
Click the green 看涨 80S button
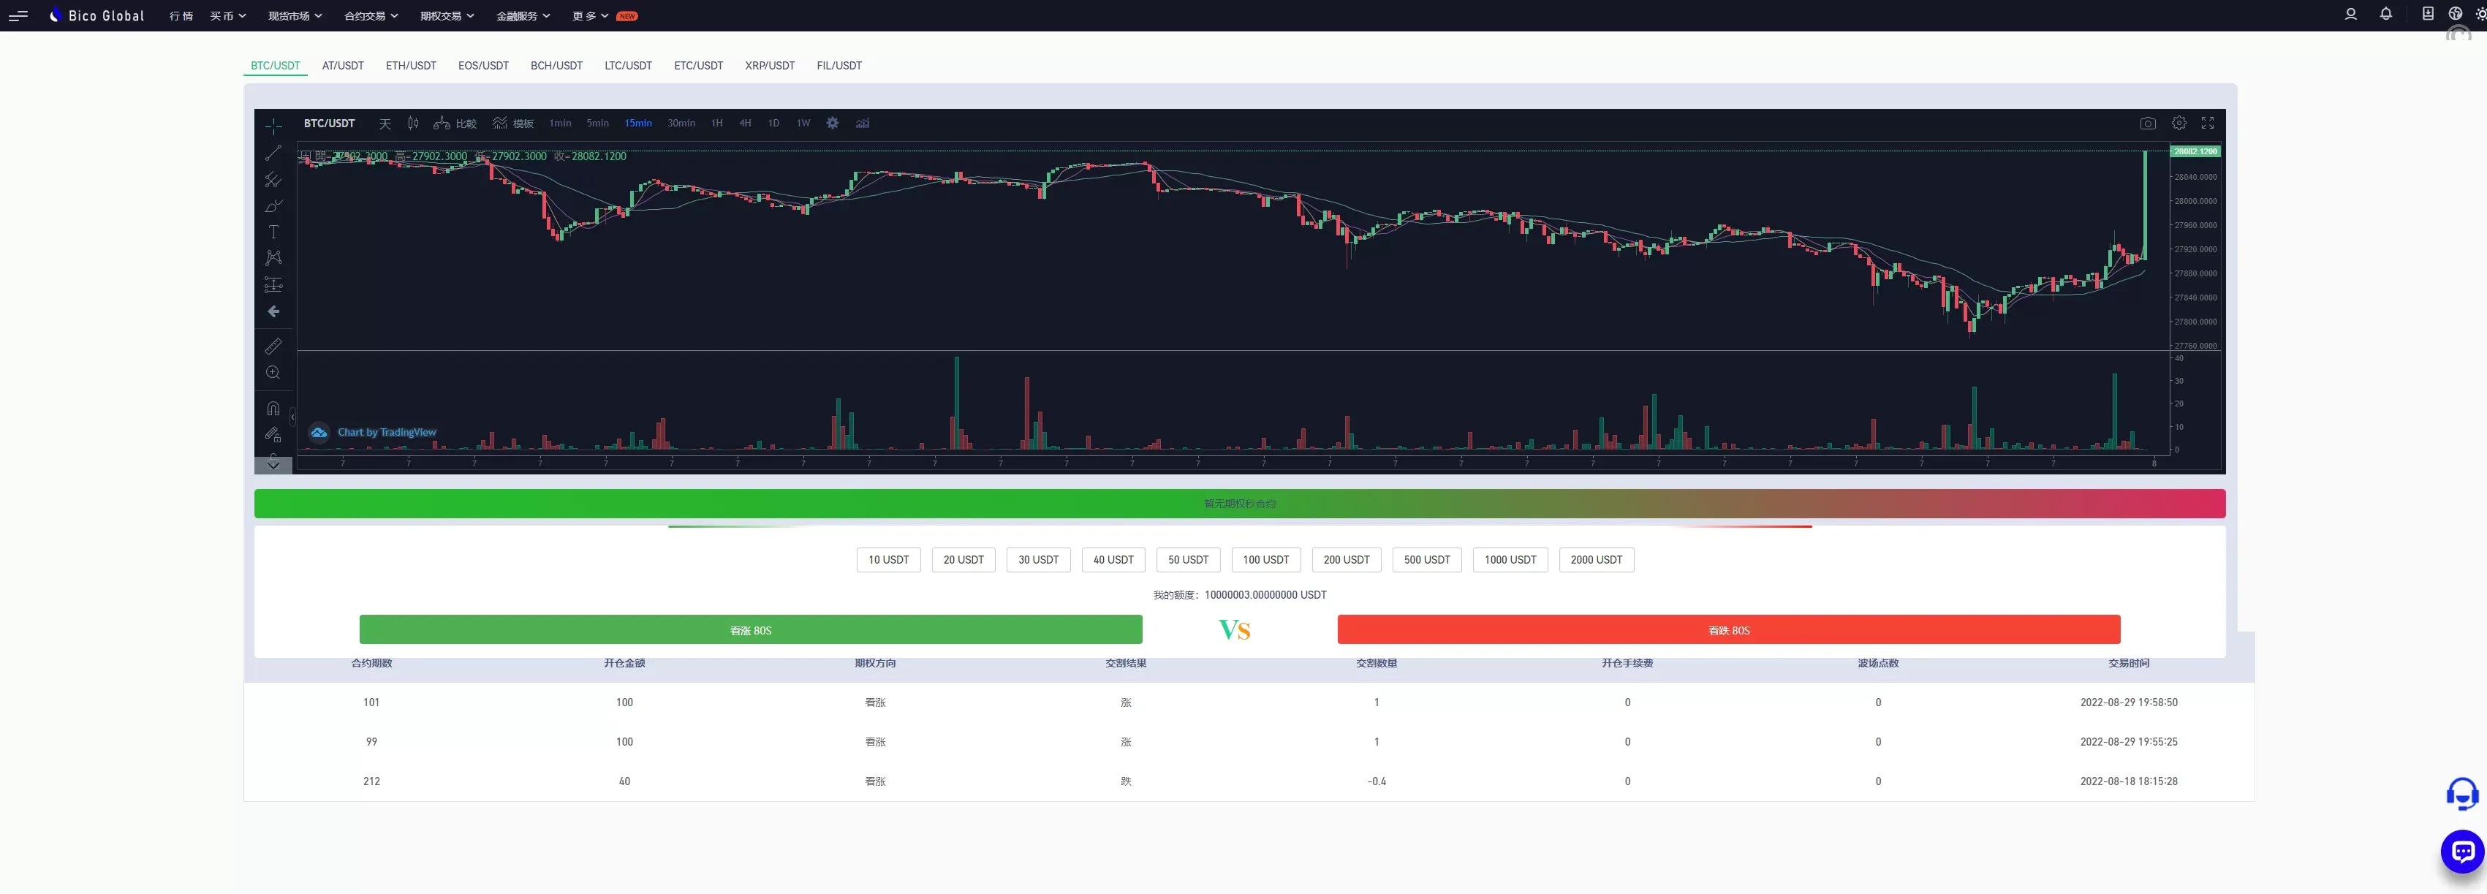(x=750, y=630)
